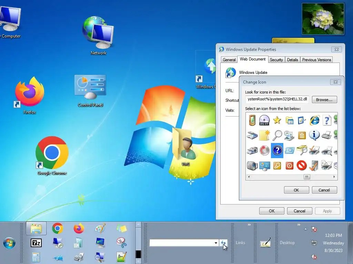Image resolution: width=353 pixels, height=264 pixels.
Task: Choose the red power button icon
Action: [290, 166]
